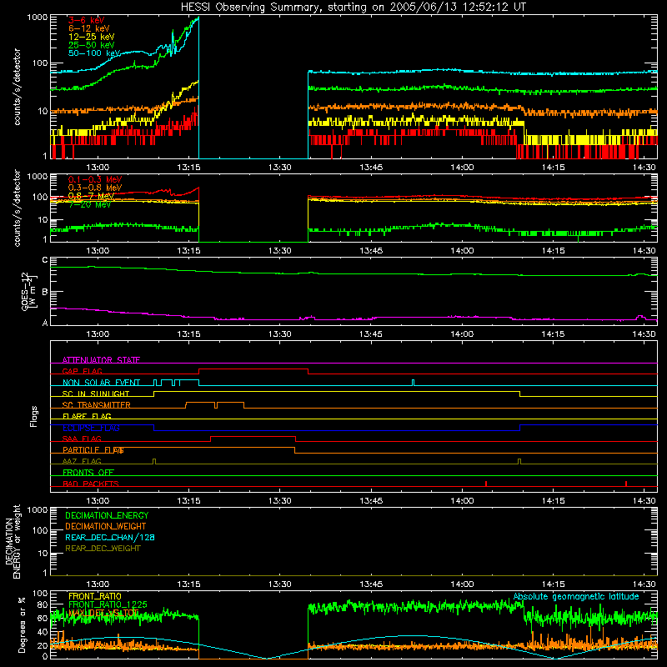The width and height of the screenshot is (667, 667).
Task: Pick the ATTENUATOR_STATE flag label
Action: 101,360
